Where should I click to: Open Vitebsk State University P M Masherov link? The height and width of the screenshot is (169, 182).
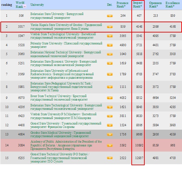point(63,116)
